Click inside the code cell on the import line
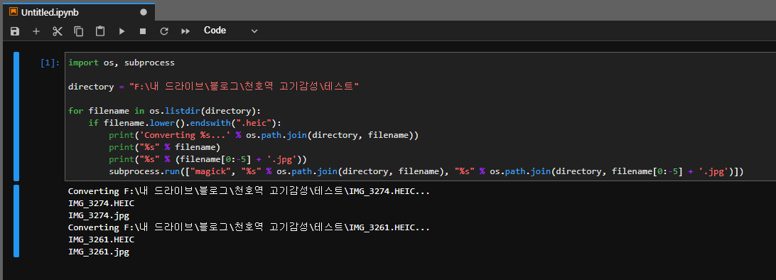776x280 pixels. [x=122, y=63]
